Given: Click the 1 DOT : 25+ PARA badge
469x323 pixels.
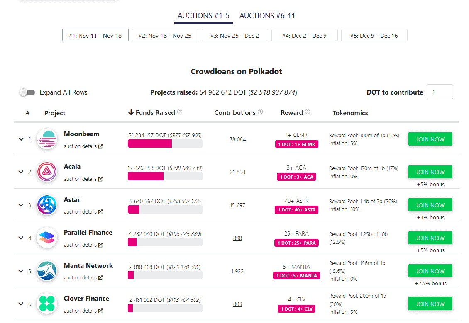Looking at the screenshot, I should tap(297, 243).
